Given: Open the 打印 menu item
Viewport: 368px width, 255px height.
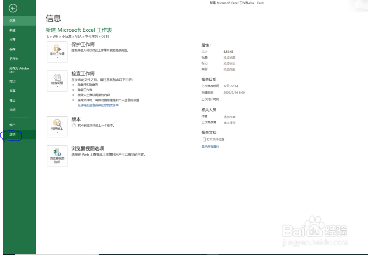Looking at the screenshot, I should (20, 81).
